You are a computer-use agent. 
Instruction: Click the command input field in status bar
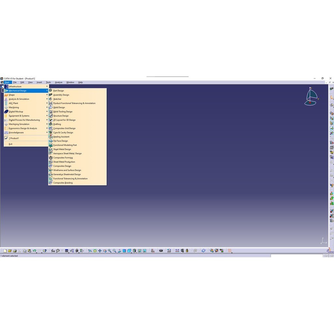296,256
